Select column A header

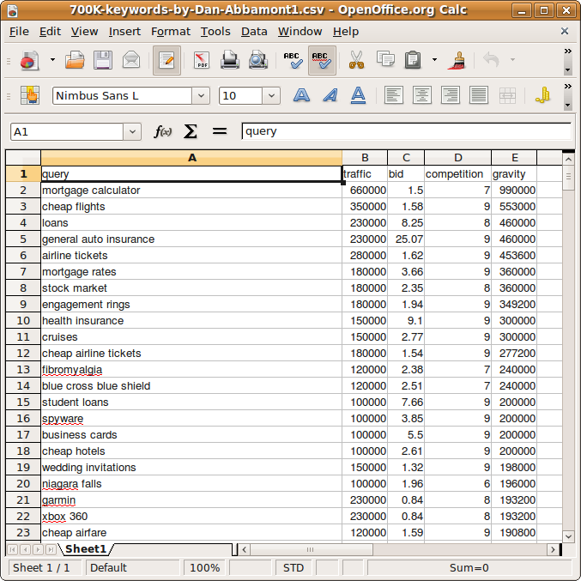tap(191, 158)
